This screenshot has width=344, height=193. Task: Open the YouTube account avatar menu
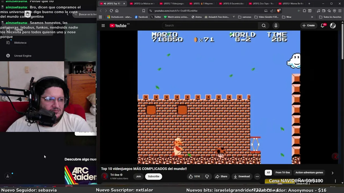click(333, 25)
